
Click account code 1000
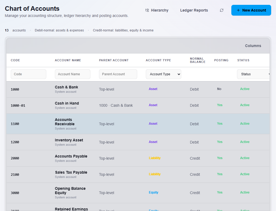point(15,90)
